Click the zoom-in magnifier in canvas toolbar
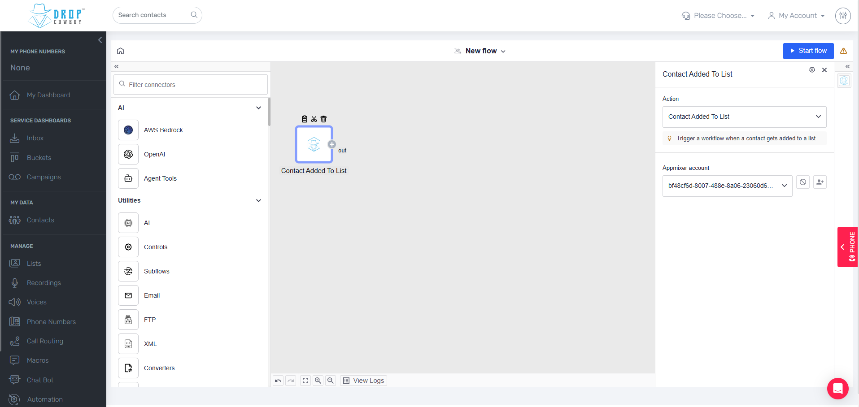 click(x=318, y=380)
